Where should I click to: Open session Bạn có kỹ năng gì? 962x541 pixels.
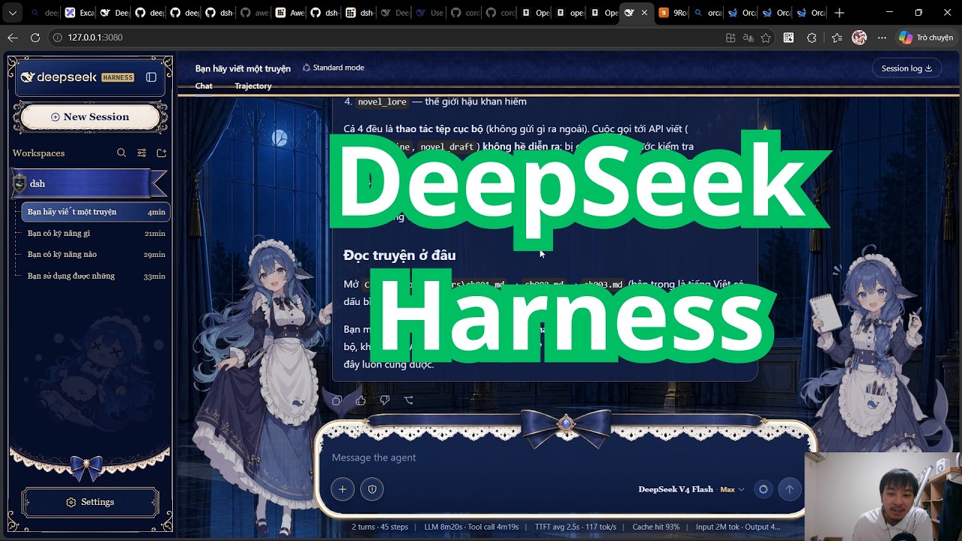96,234
